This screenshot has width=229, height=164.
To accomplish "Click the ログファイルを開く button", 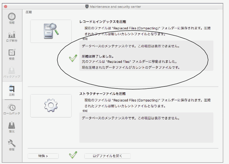I will (107, 156).
